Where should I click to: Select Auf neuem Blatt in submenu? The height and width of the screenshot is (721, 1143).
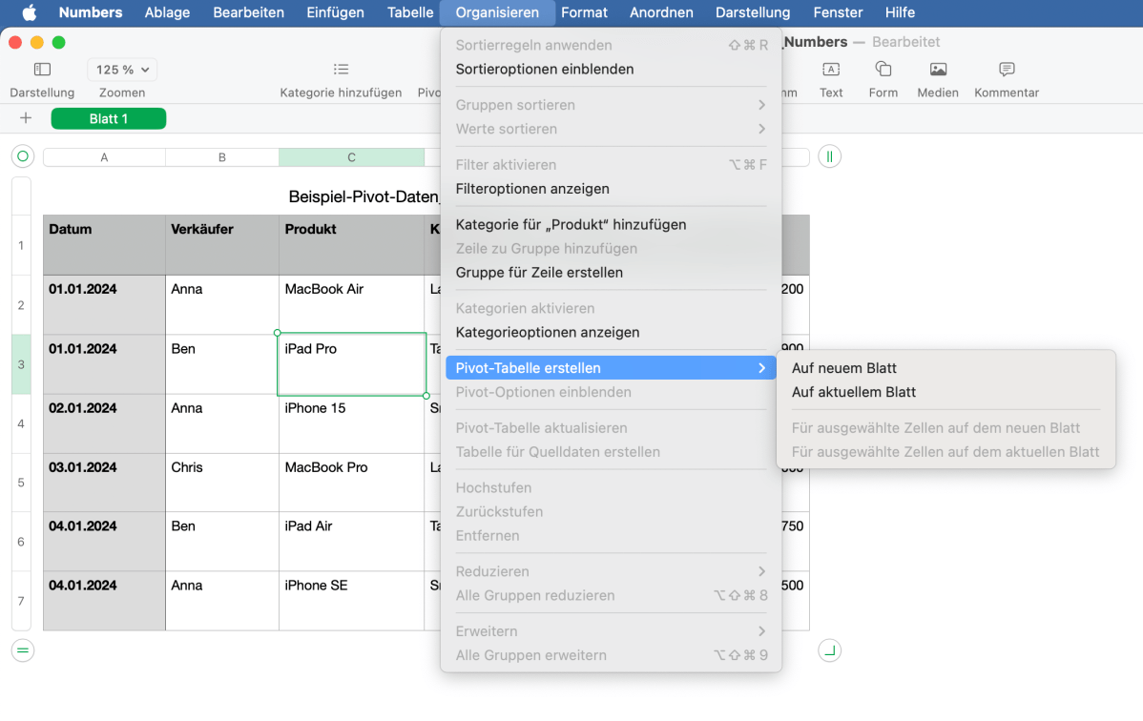click(946, 368)
